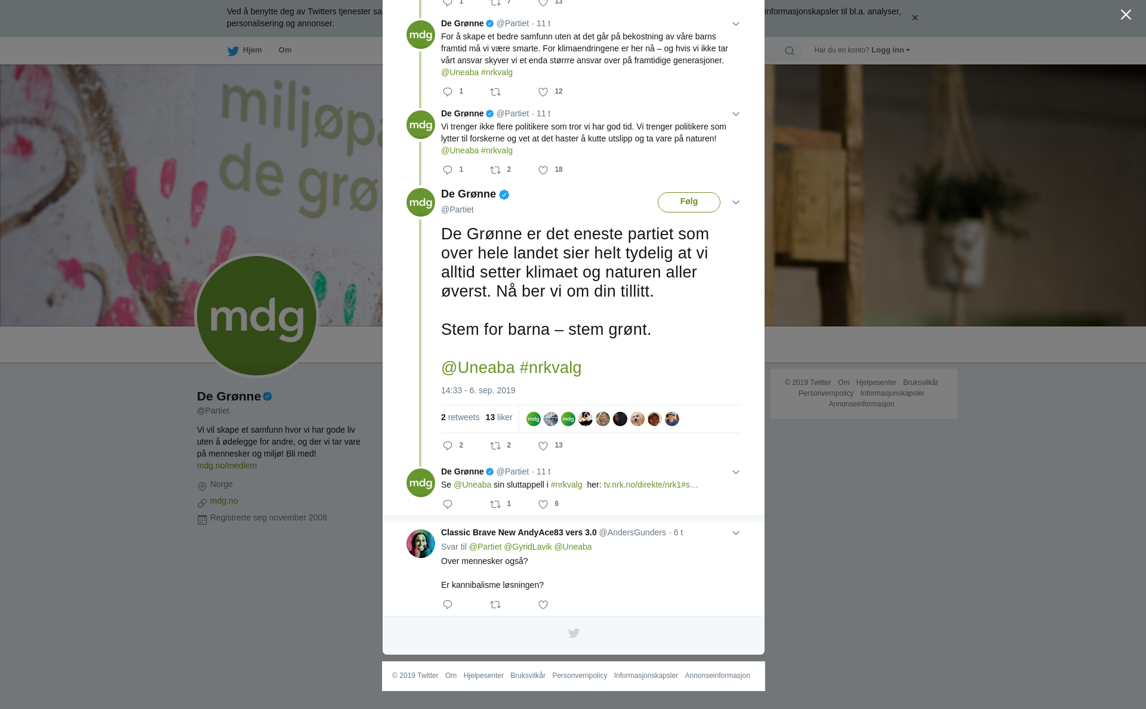1146x709 pixels.
Task: Like the AndersGunders reply tweet
Action: [x=543, y=605]
